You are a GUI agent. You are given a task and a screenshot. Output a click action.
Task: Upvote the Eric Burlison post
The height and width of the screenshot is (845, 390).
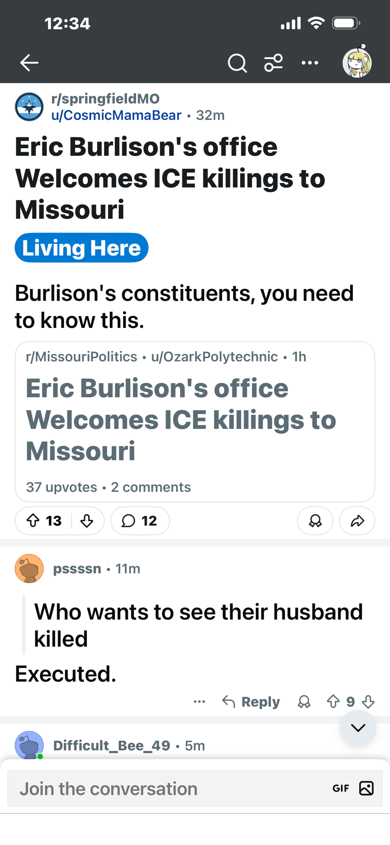click(x=33, y=521)
